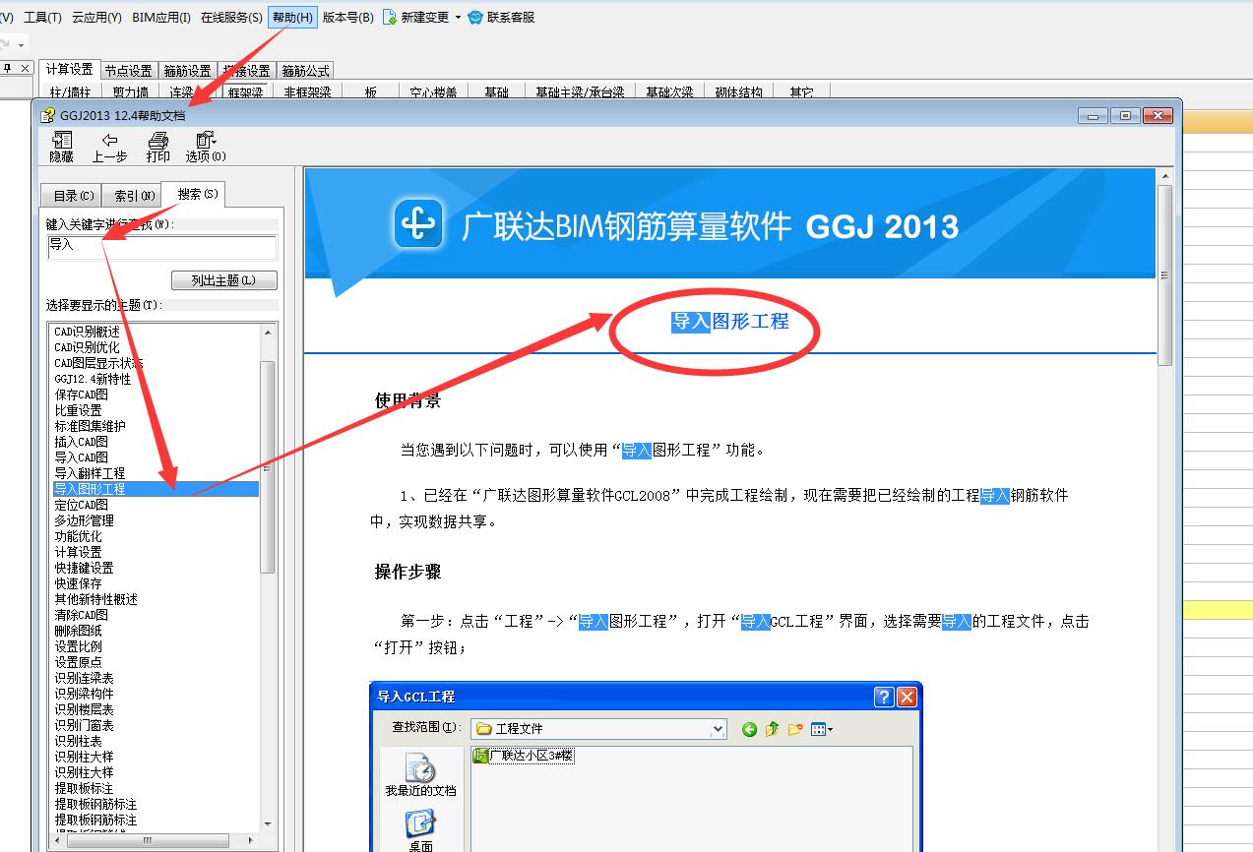Click the help document title bar icon
Screen dimensions: 1253x852
click(48, 115)
